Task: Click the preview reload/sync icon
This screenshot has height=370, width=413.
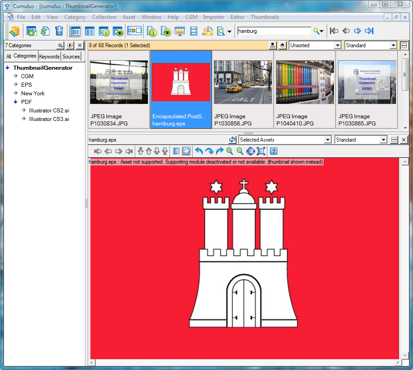Action: (232, 139)
